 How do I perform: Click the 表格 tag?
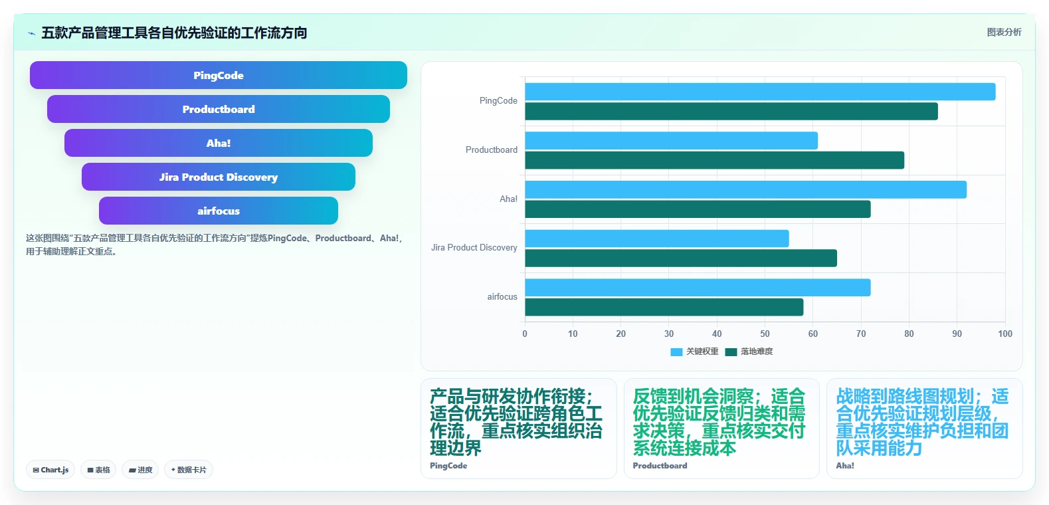pyautogui.click(x=98, y=470)
